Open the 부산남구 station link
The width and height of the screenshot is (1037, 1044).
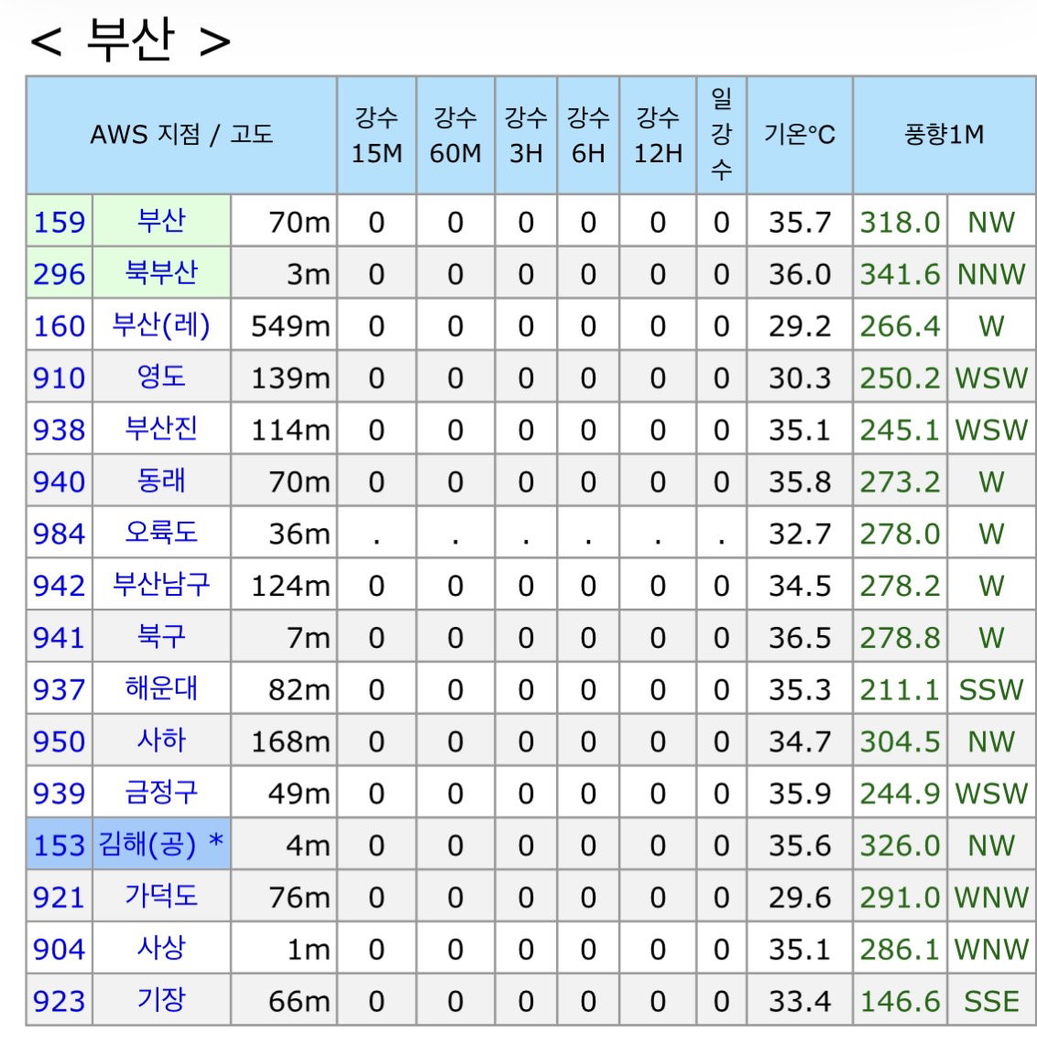(x=161, y=585)
